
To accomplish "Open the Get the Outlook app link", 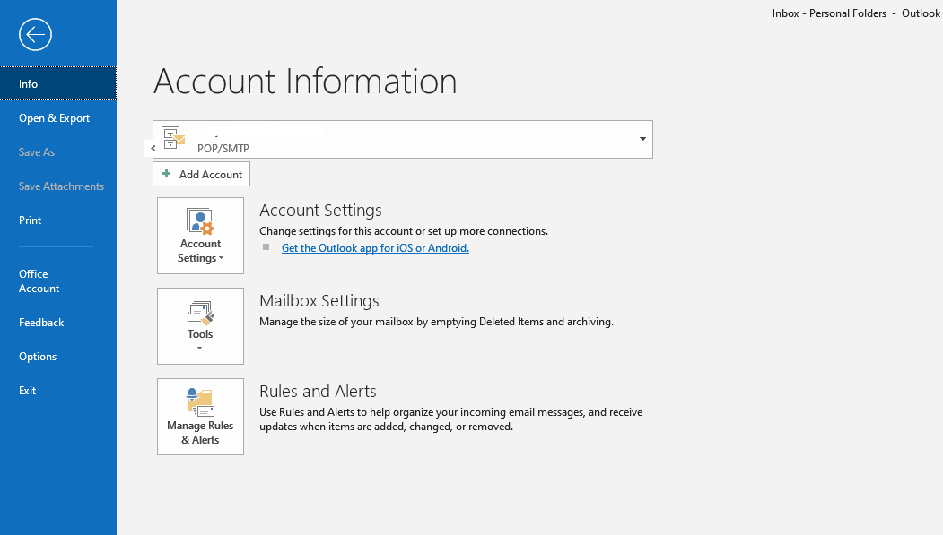I will coord(375,248).
